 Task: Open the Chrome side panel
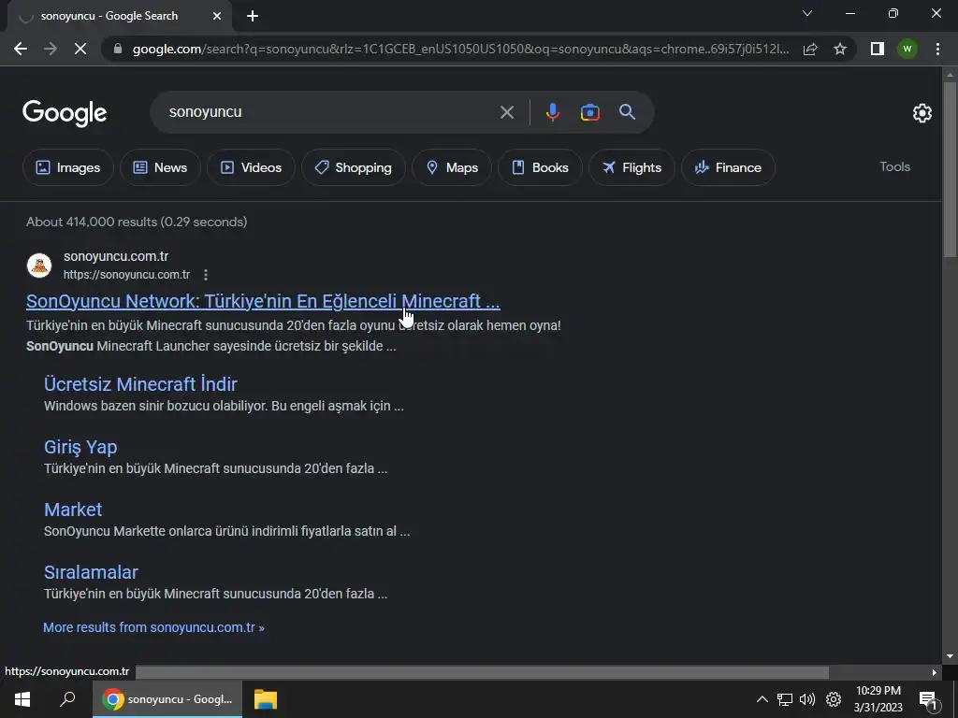(x=878, y=49)
